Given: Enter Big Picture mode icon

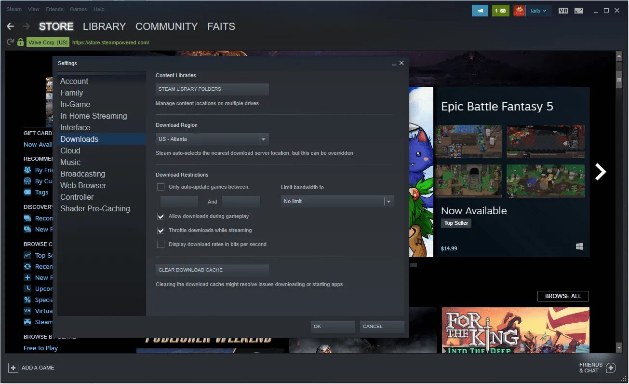Looking at the screenshot, I should pyautogui.click(x=579, y=11).
